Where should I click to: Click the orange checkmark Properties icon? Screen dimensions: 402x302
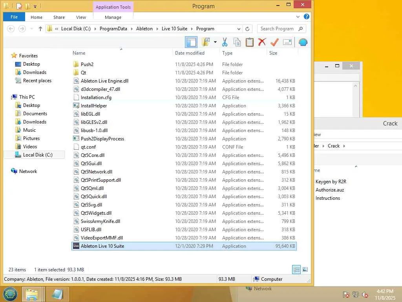coord(274,42)
